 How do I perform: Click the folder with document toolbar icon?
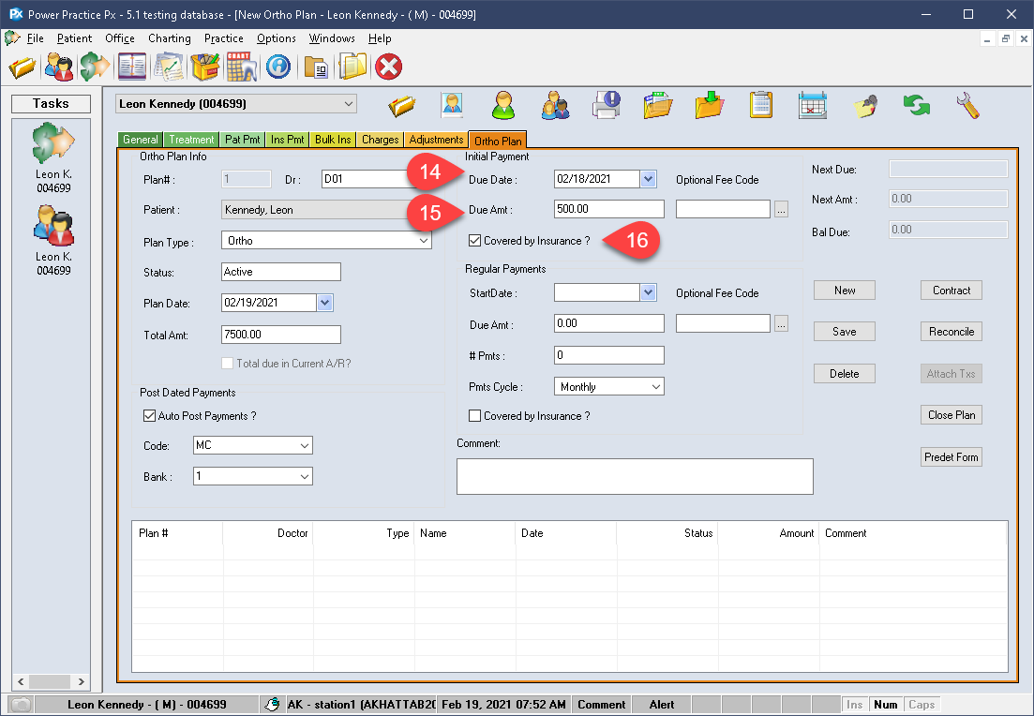316,67
